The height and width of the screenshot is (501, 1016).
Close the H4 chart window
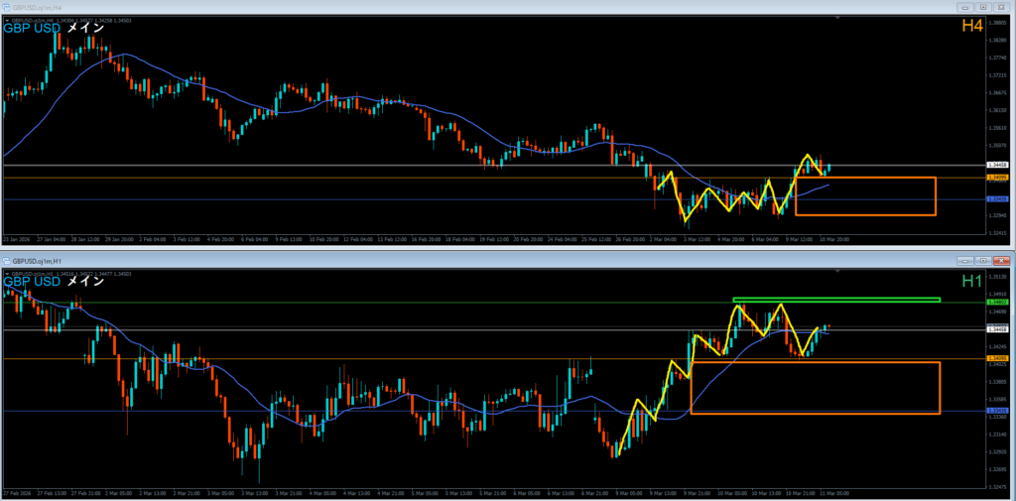click(1002, 7)
